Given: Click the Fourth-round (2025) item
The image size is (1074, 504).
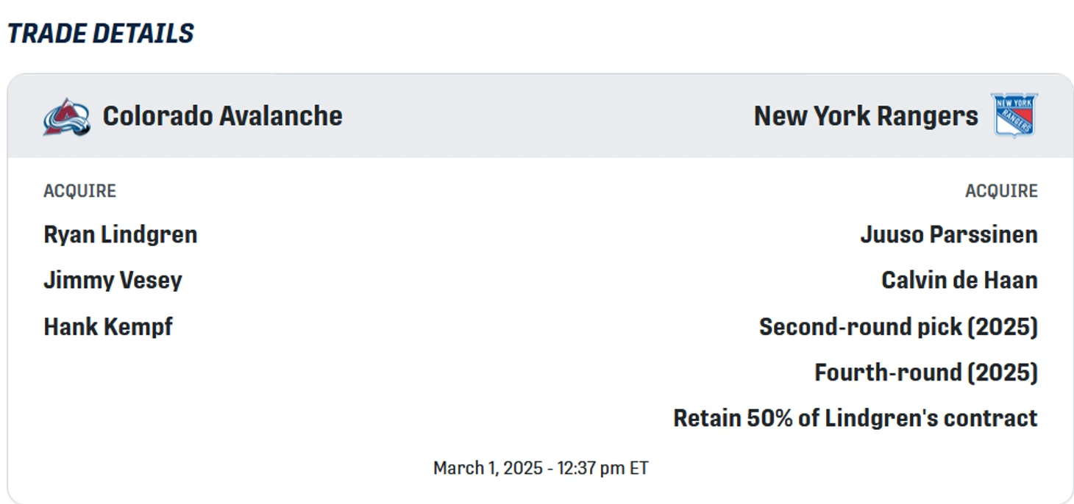Looking at the screenshot, I should point(925,372).
